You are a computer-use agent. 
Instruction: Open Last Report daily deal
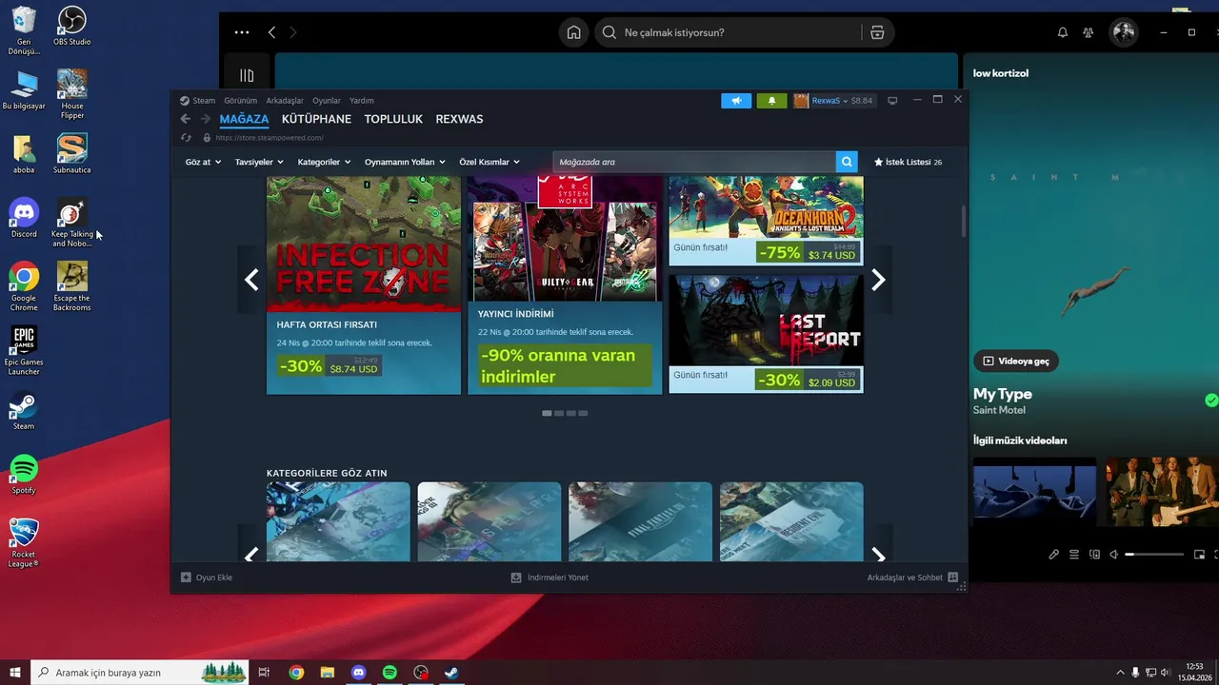[x=766, y=334]
